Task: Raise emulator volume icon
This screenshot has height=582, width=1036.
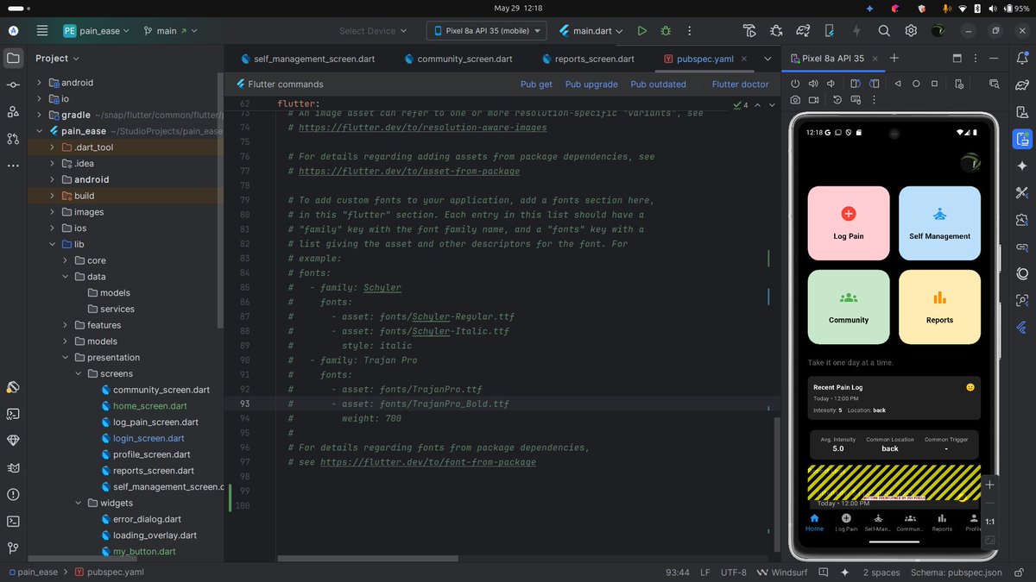Action: (812, 84)
